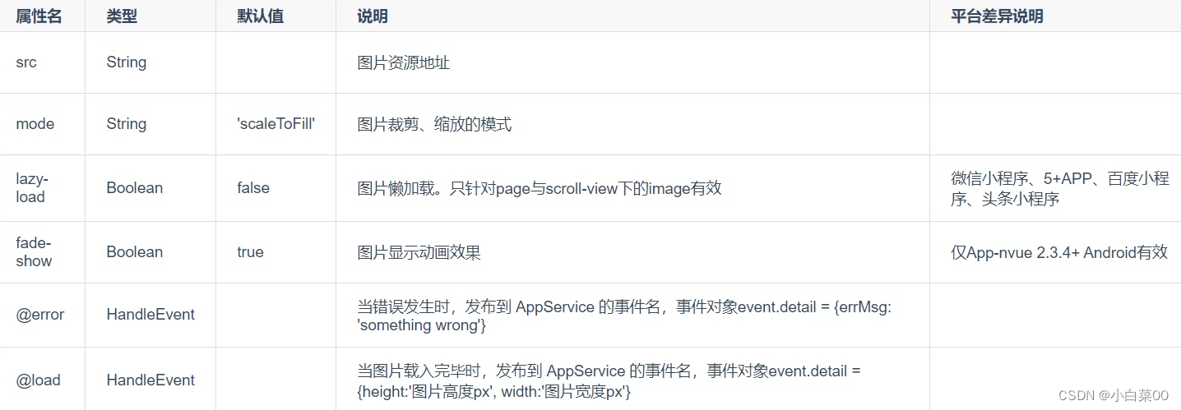Viewport: 1181px width, 410px height.
Task: Click the 仅App-nvue 2.3.4+ Android有效 note
Action: point(1059,252)
